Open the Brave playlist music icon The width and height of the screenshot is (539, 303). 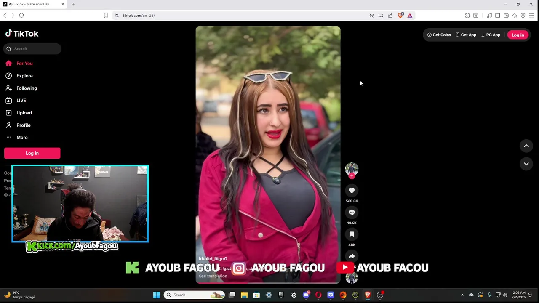click(x=489, y=16)
